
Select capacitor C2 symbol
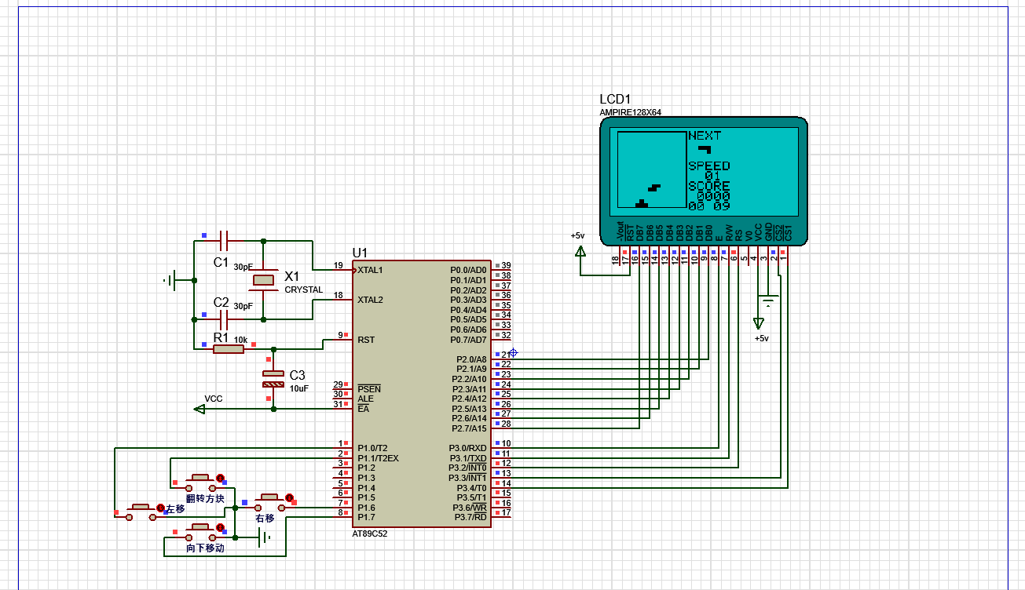[x=223, y=319]
